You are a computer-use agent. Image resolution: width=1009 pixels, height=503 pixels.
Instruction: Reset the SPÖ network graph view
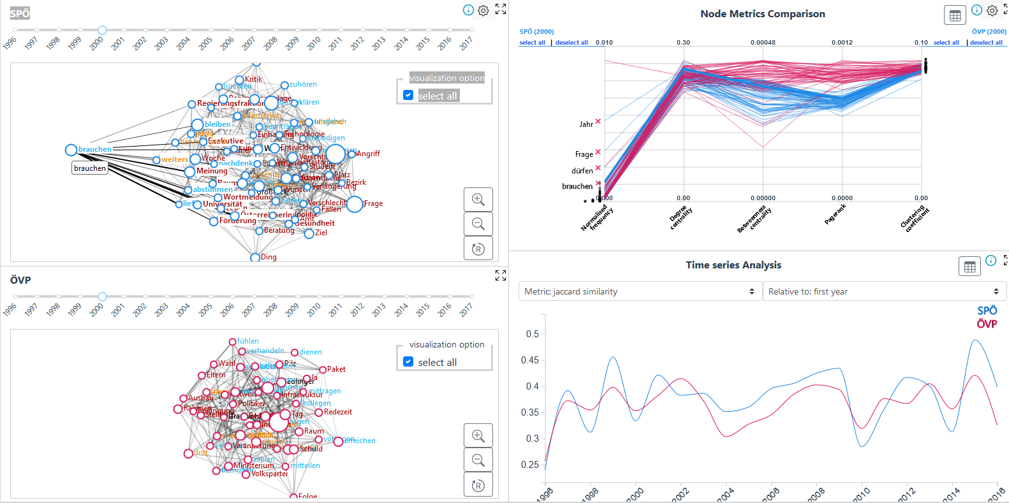pos(478,249)
